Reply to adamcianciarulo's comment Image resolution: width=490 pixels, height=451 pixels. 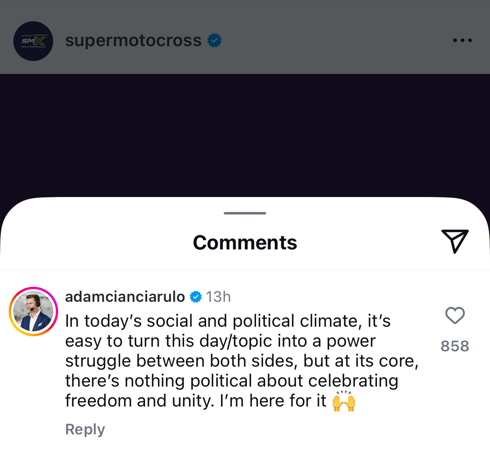coord(85,429)
